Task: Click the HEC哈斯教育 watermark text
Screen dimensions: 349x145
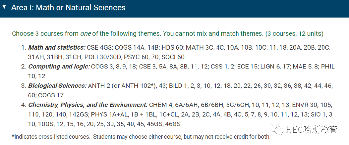Action: coord(312,130)
